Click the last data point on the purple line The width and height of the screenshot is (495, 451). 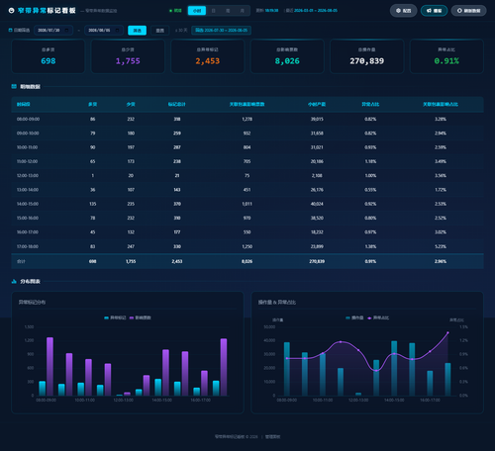pos(447,332)
